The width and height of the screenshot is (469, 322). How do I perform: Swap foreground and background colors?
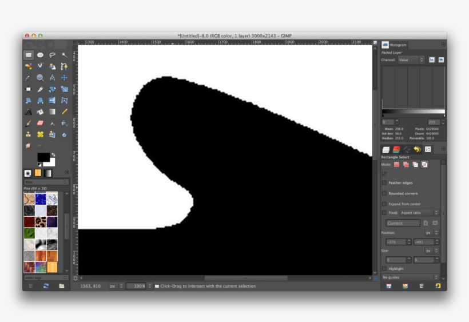click(53, 154)
